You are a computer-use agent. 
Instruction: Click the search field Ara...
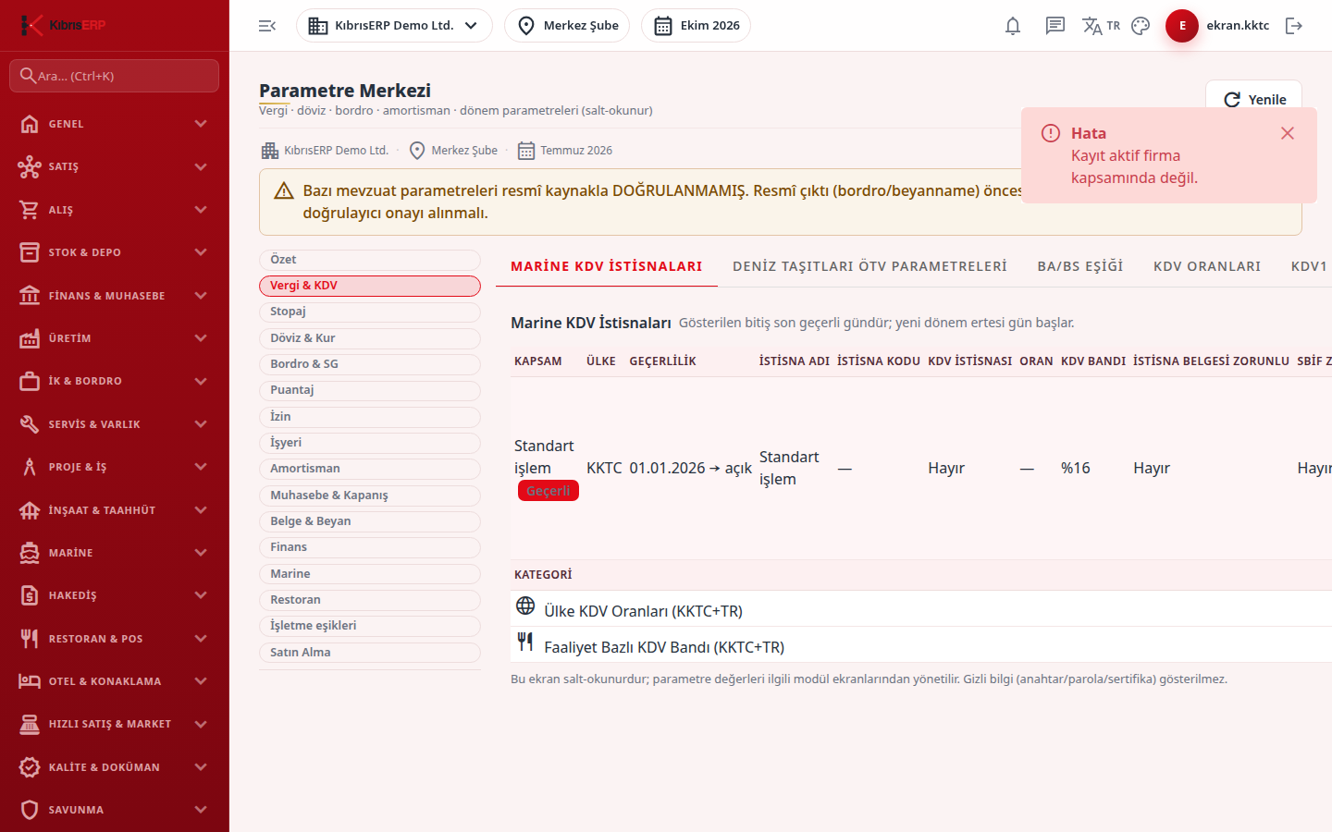click(x=115, y=76)
